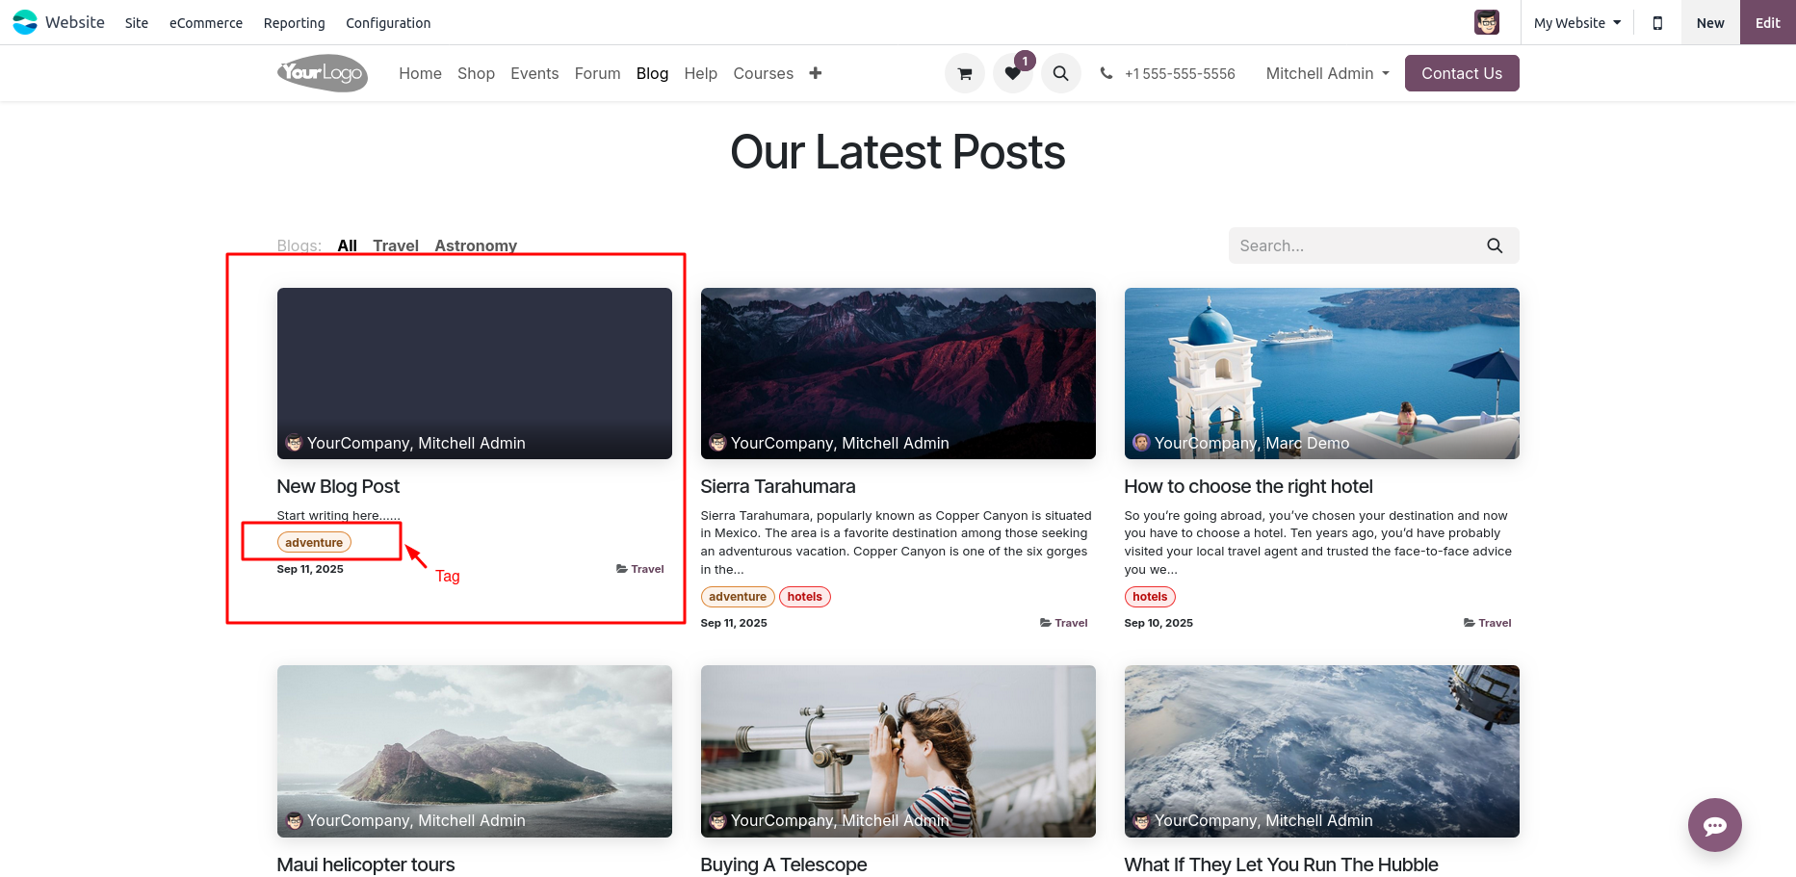Open the wishlist heart icon
Viewport: 1796px width, 877px height.
(1012, 73)
